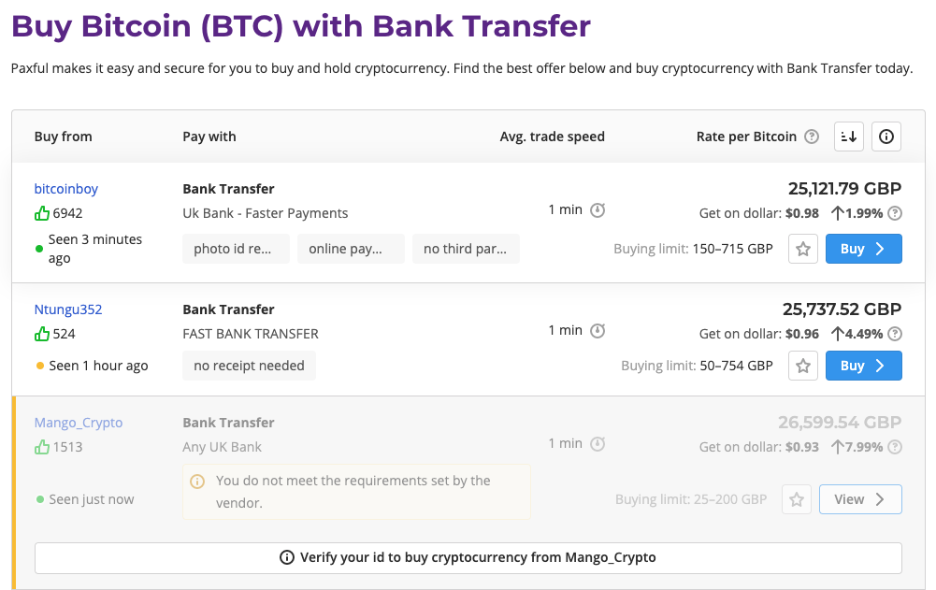Buy Bitcoin from bitcoinboy
The height and width of the screenshot is (590, 936).
863,249
